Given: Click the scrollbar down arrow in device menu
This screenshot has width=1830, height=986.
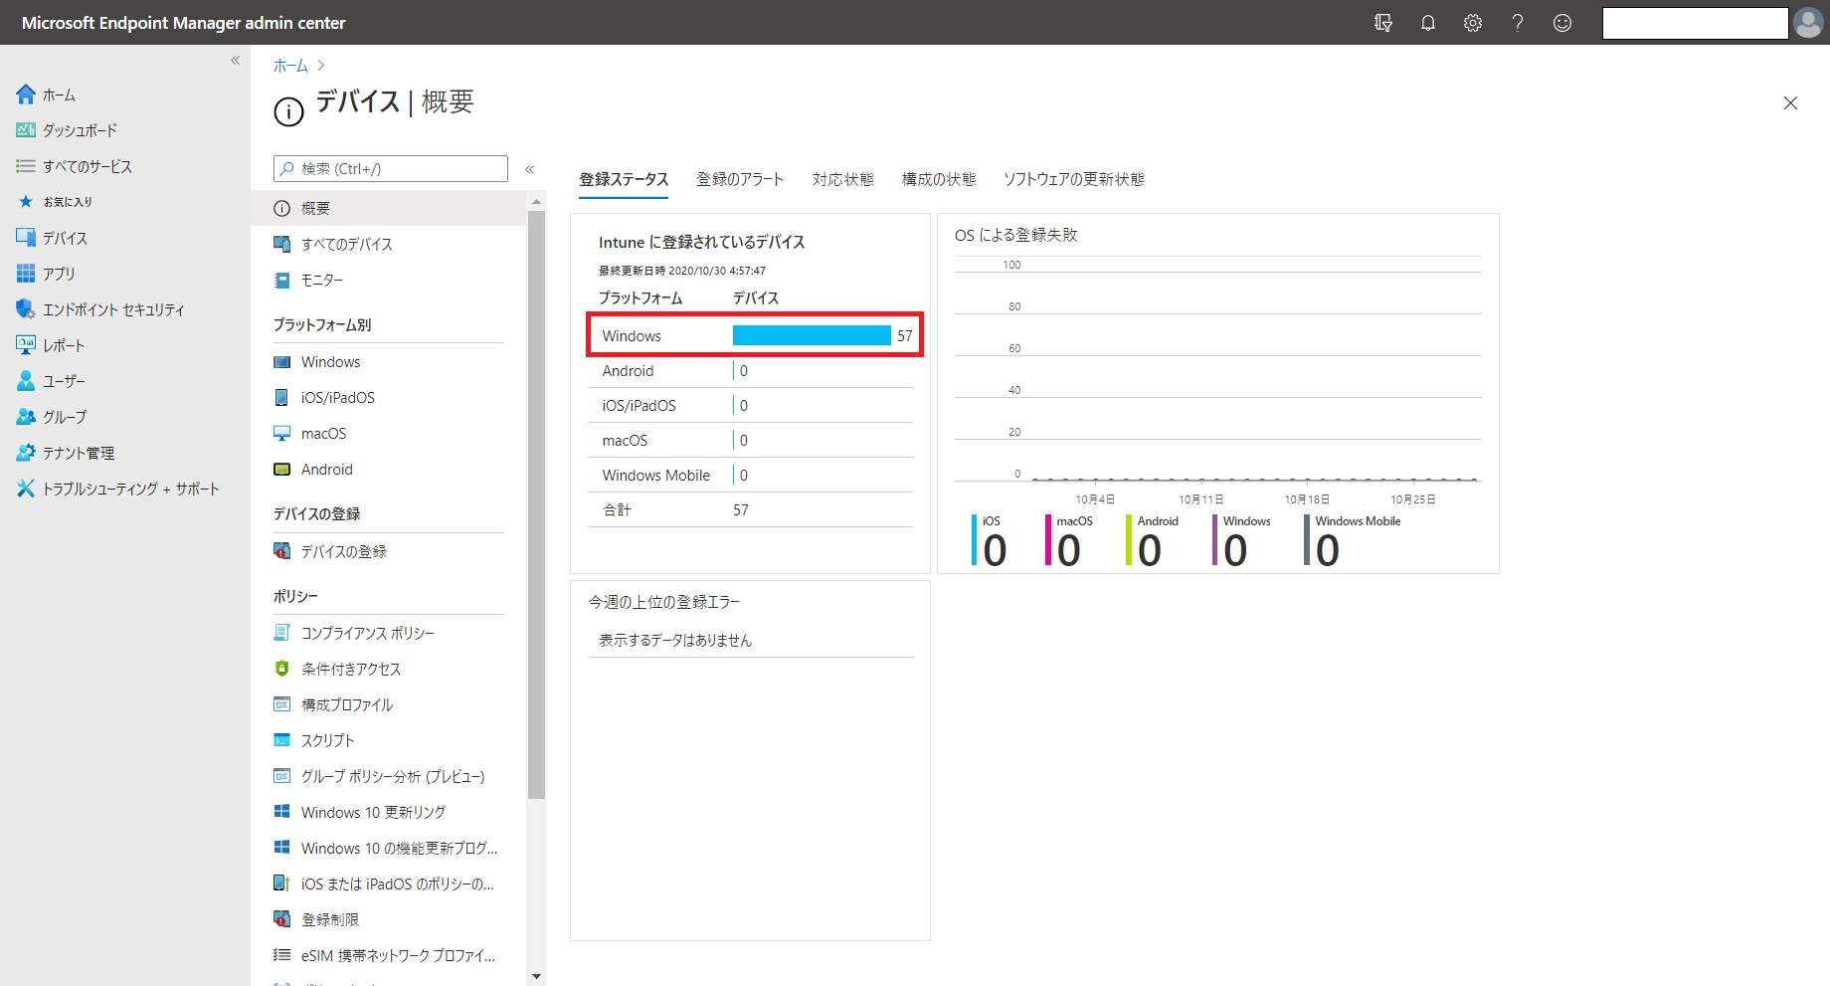Looking at the screenshot, I should point(537,976).
